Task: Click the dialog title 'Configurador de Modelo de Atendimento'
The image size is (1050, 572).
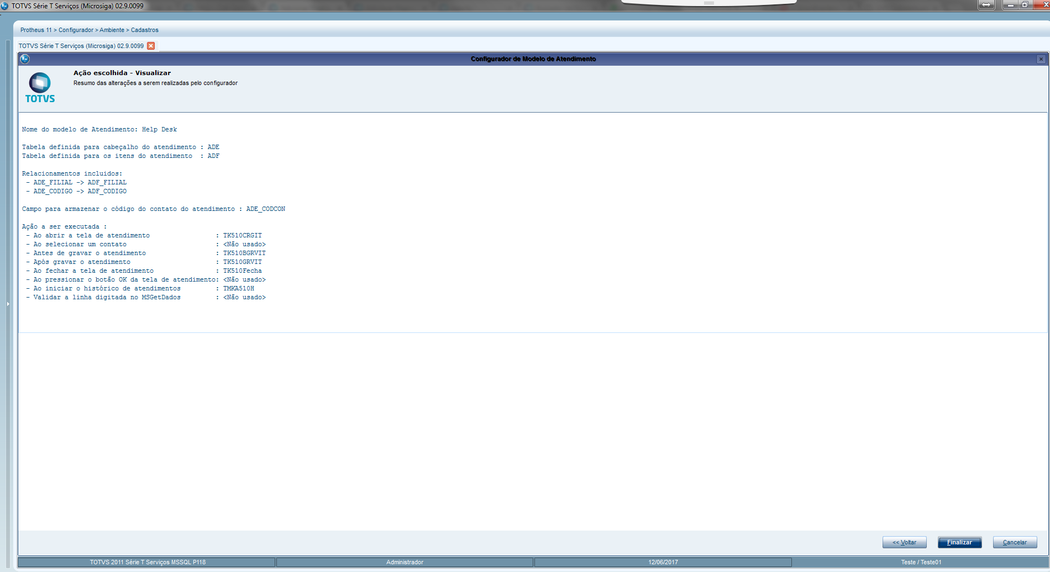Action: pyautogui.click(x=533, y=59)
